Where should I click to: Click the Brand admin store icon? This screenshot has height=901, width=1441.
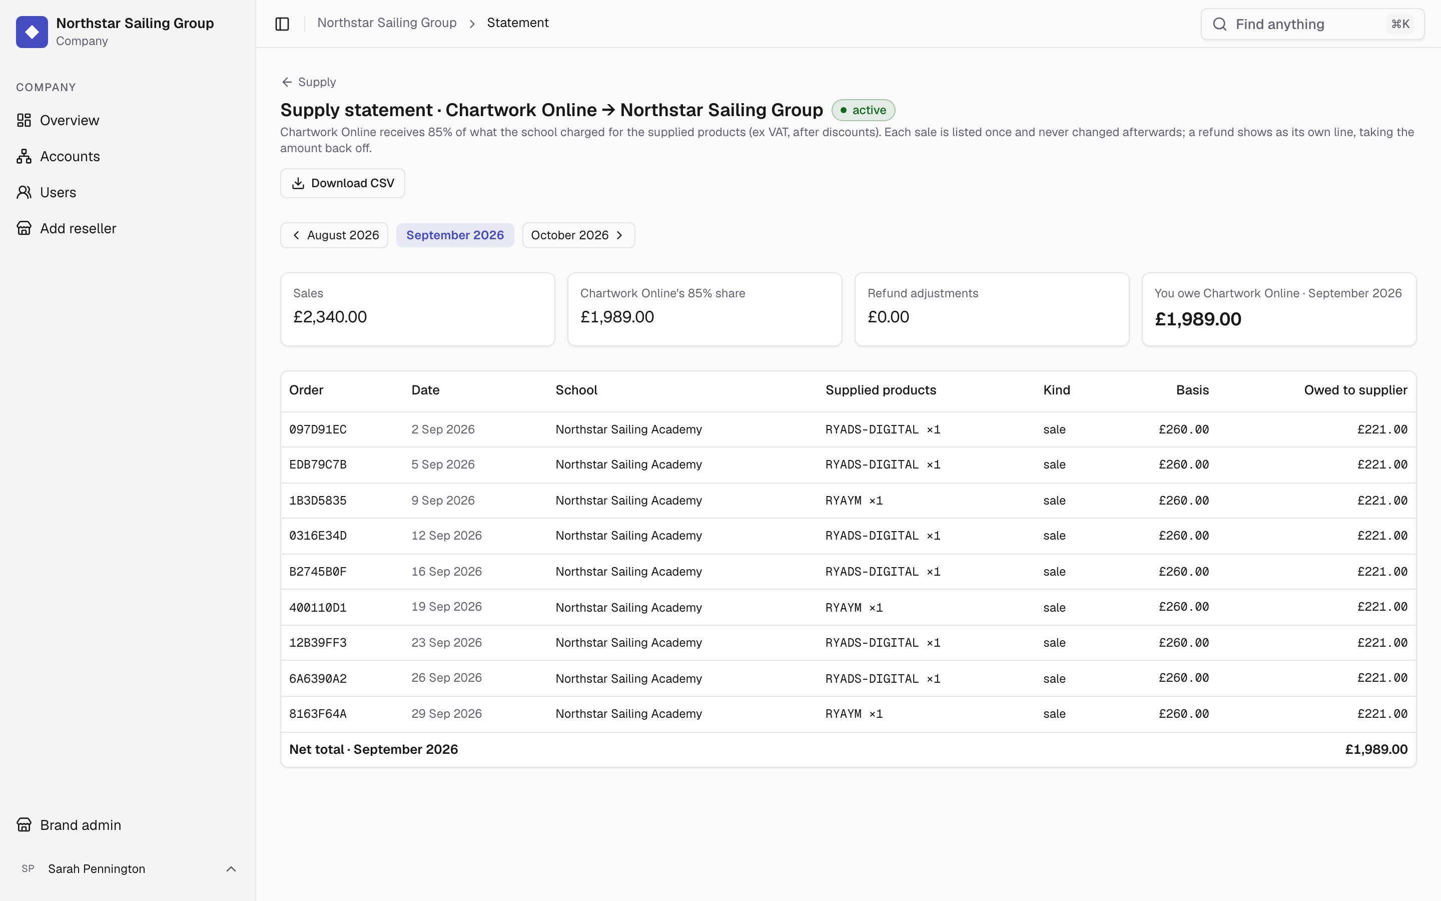(24, 825)
